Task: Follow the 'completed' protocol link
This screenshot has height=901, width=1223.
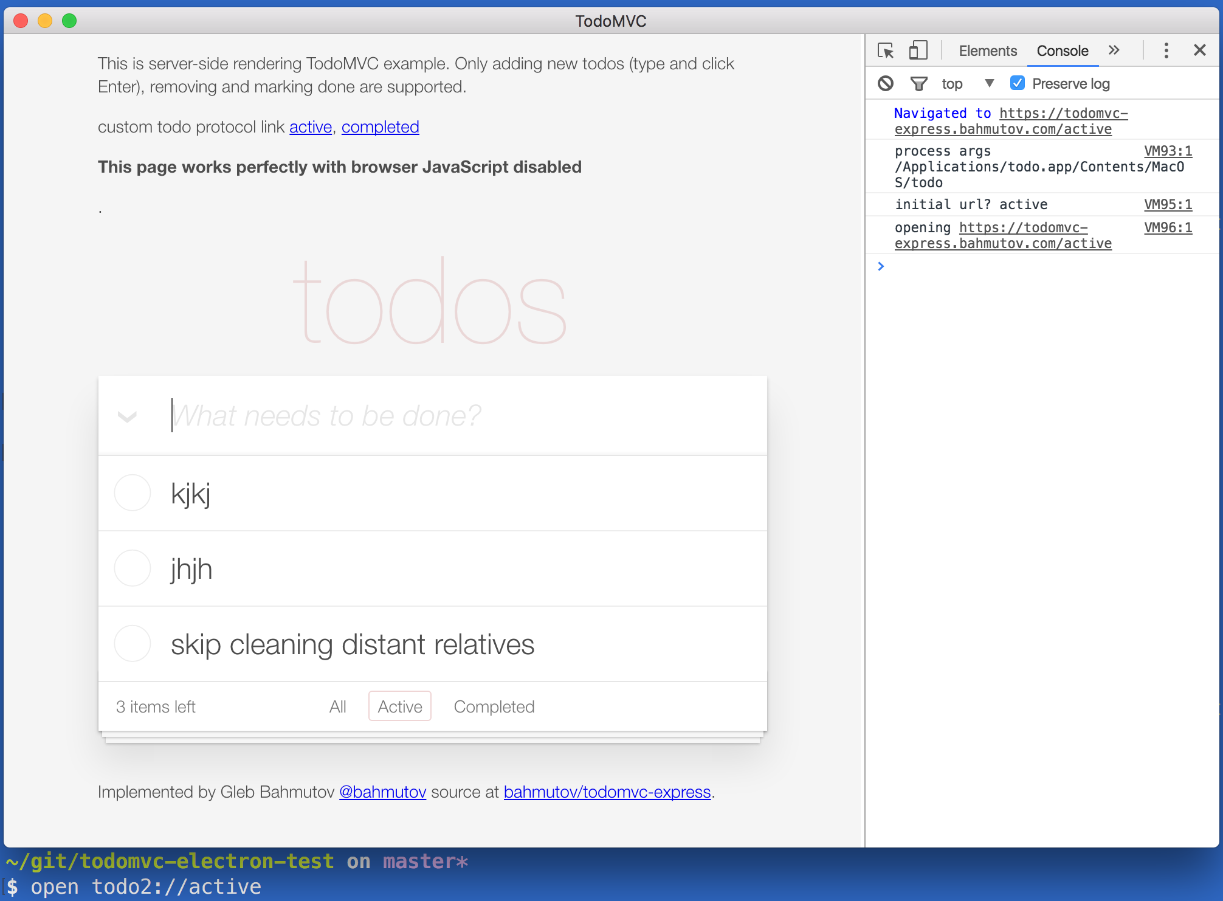Action: pyautogui.click(x=380, y=127)
